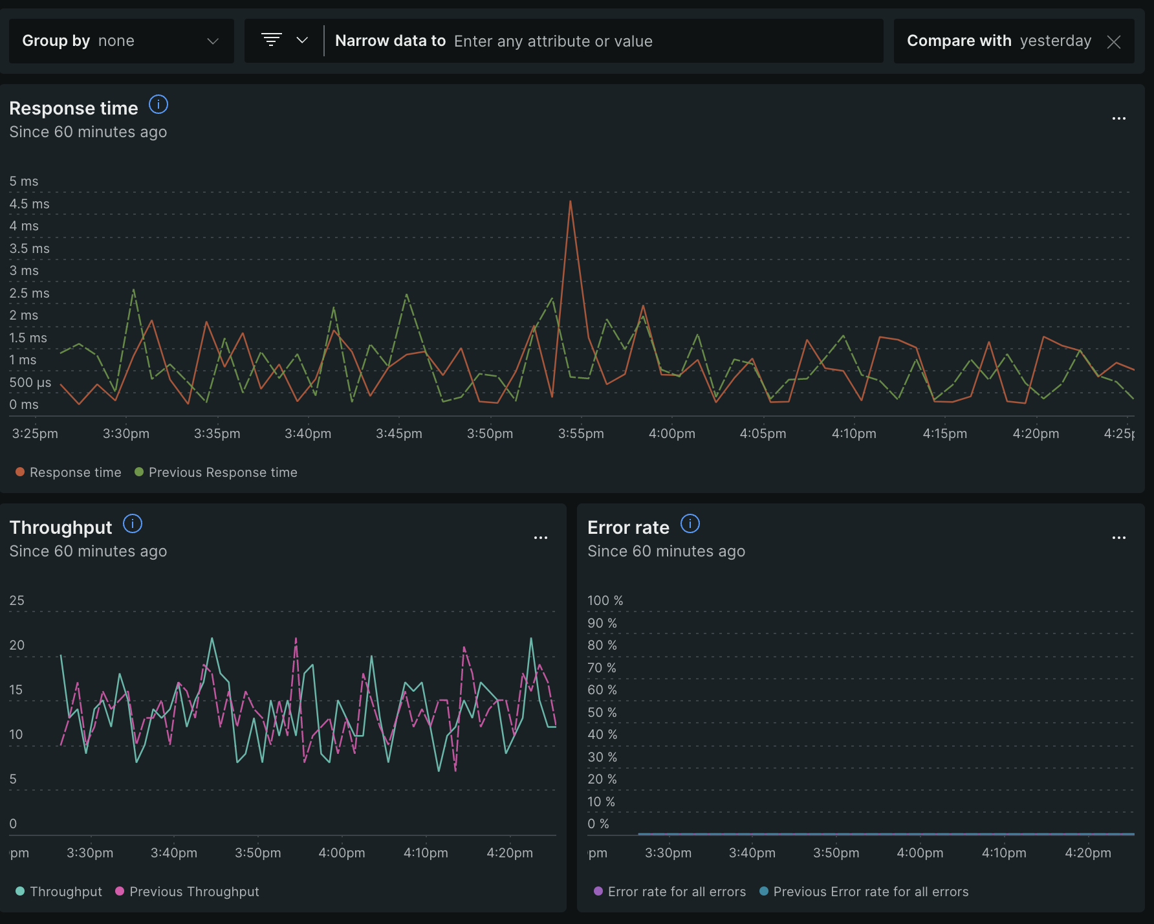Viewport: 1154px width, 924px height.
Task: Toggle the Error rate for all errors legend
Action: point(670,892)
